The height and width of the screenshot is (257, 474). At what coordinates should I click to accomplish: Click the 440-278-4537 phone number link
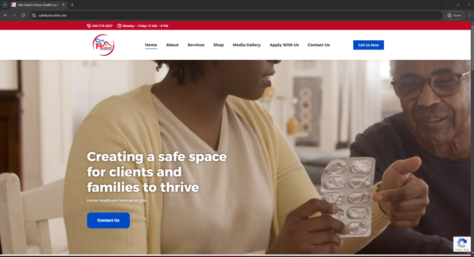(x=102, y=26)
